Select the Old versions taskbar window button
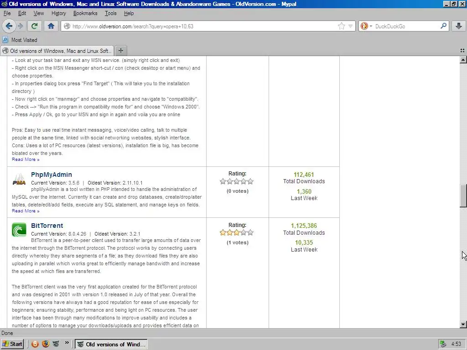 tap(111, 345)
